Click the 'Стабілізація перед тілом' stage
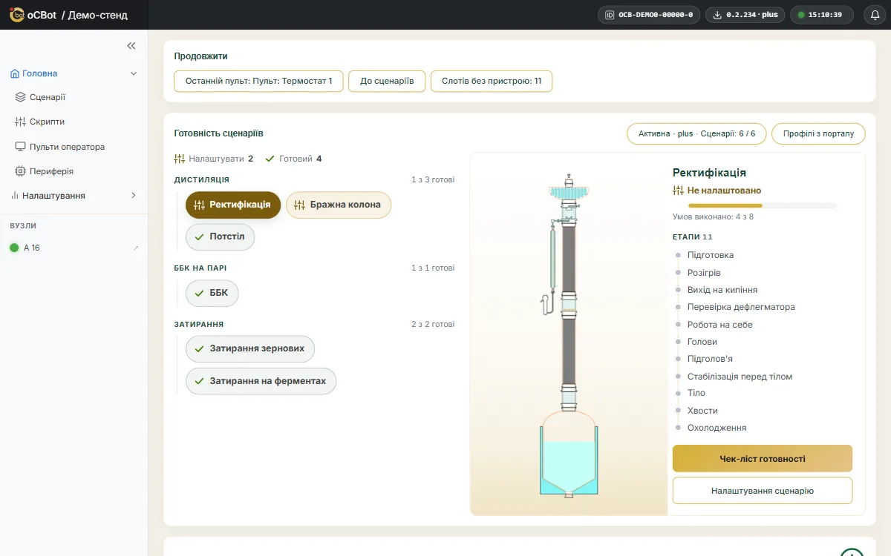 click(740, 377)
